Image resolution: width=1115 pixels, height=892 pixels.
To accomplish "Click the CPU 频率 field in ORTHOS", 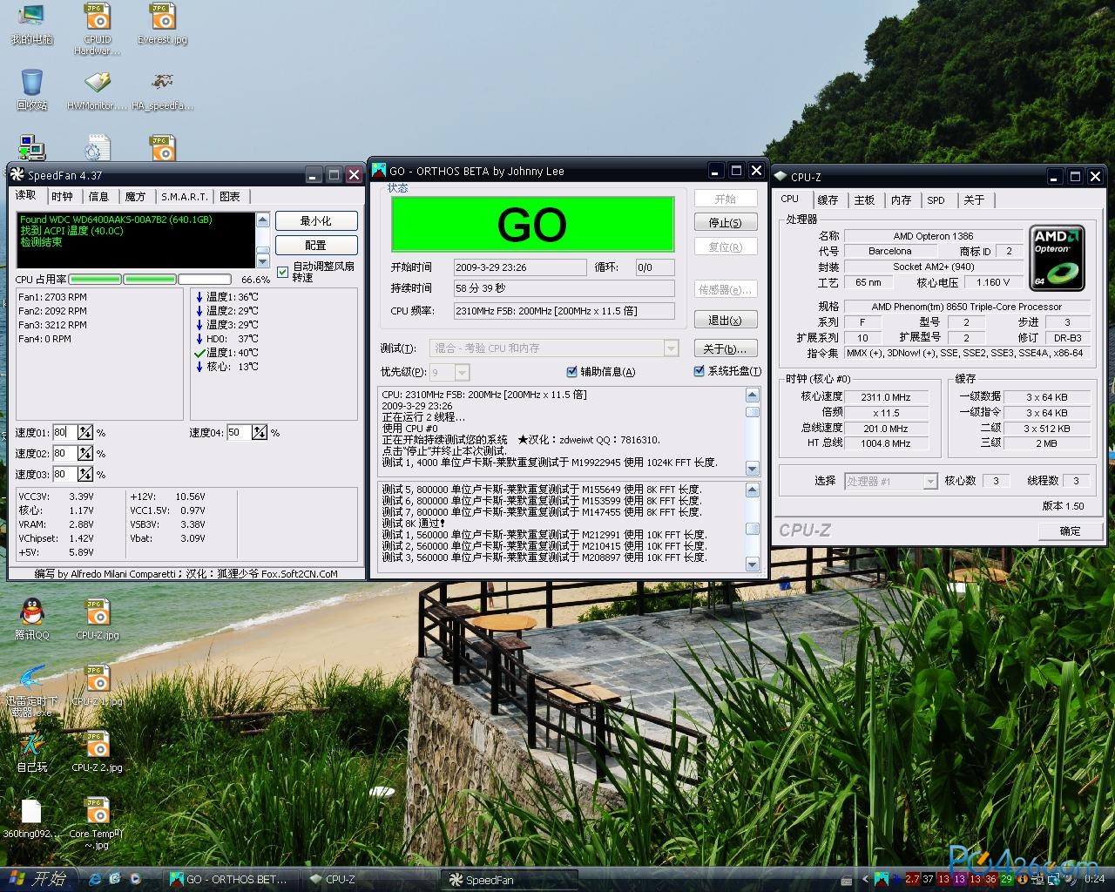I will point(564,311).
